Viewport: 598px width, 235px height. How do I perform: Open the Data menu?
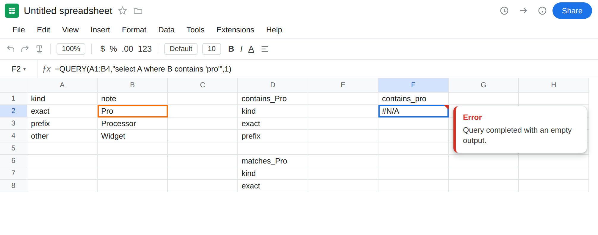(x=166, y=30)
